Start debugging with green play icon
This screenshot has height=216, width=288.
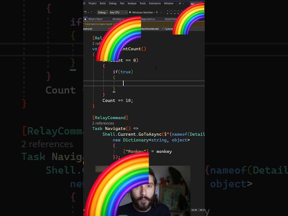point(130,12)
